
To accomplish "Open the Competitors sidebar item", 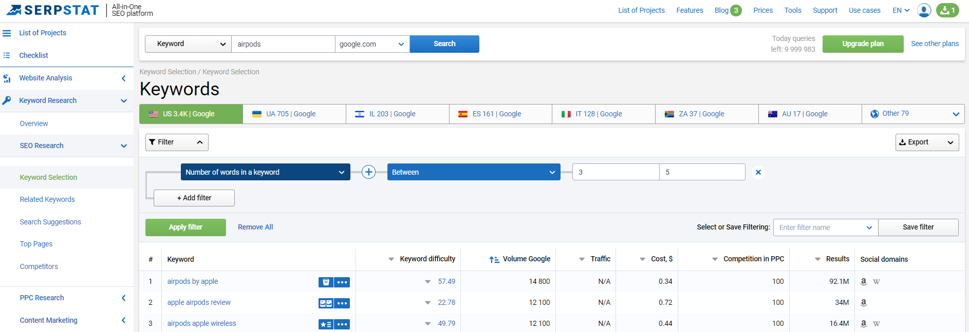I will (39, 266).
